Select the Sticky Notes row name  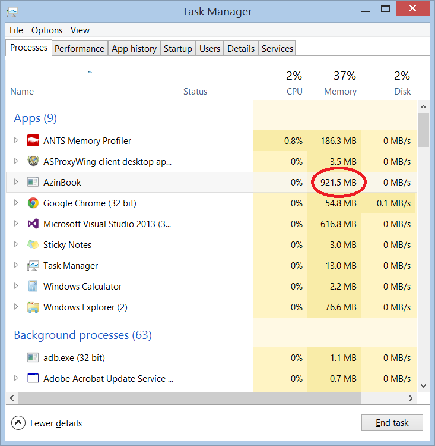pos(67,245)
